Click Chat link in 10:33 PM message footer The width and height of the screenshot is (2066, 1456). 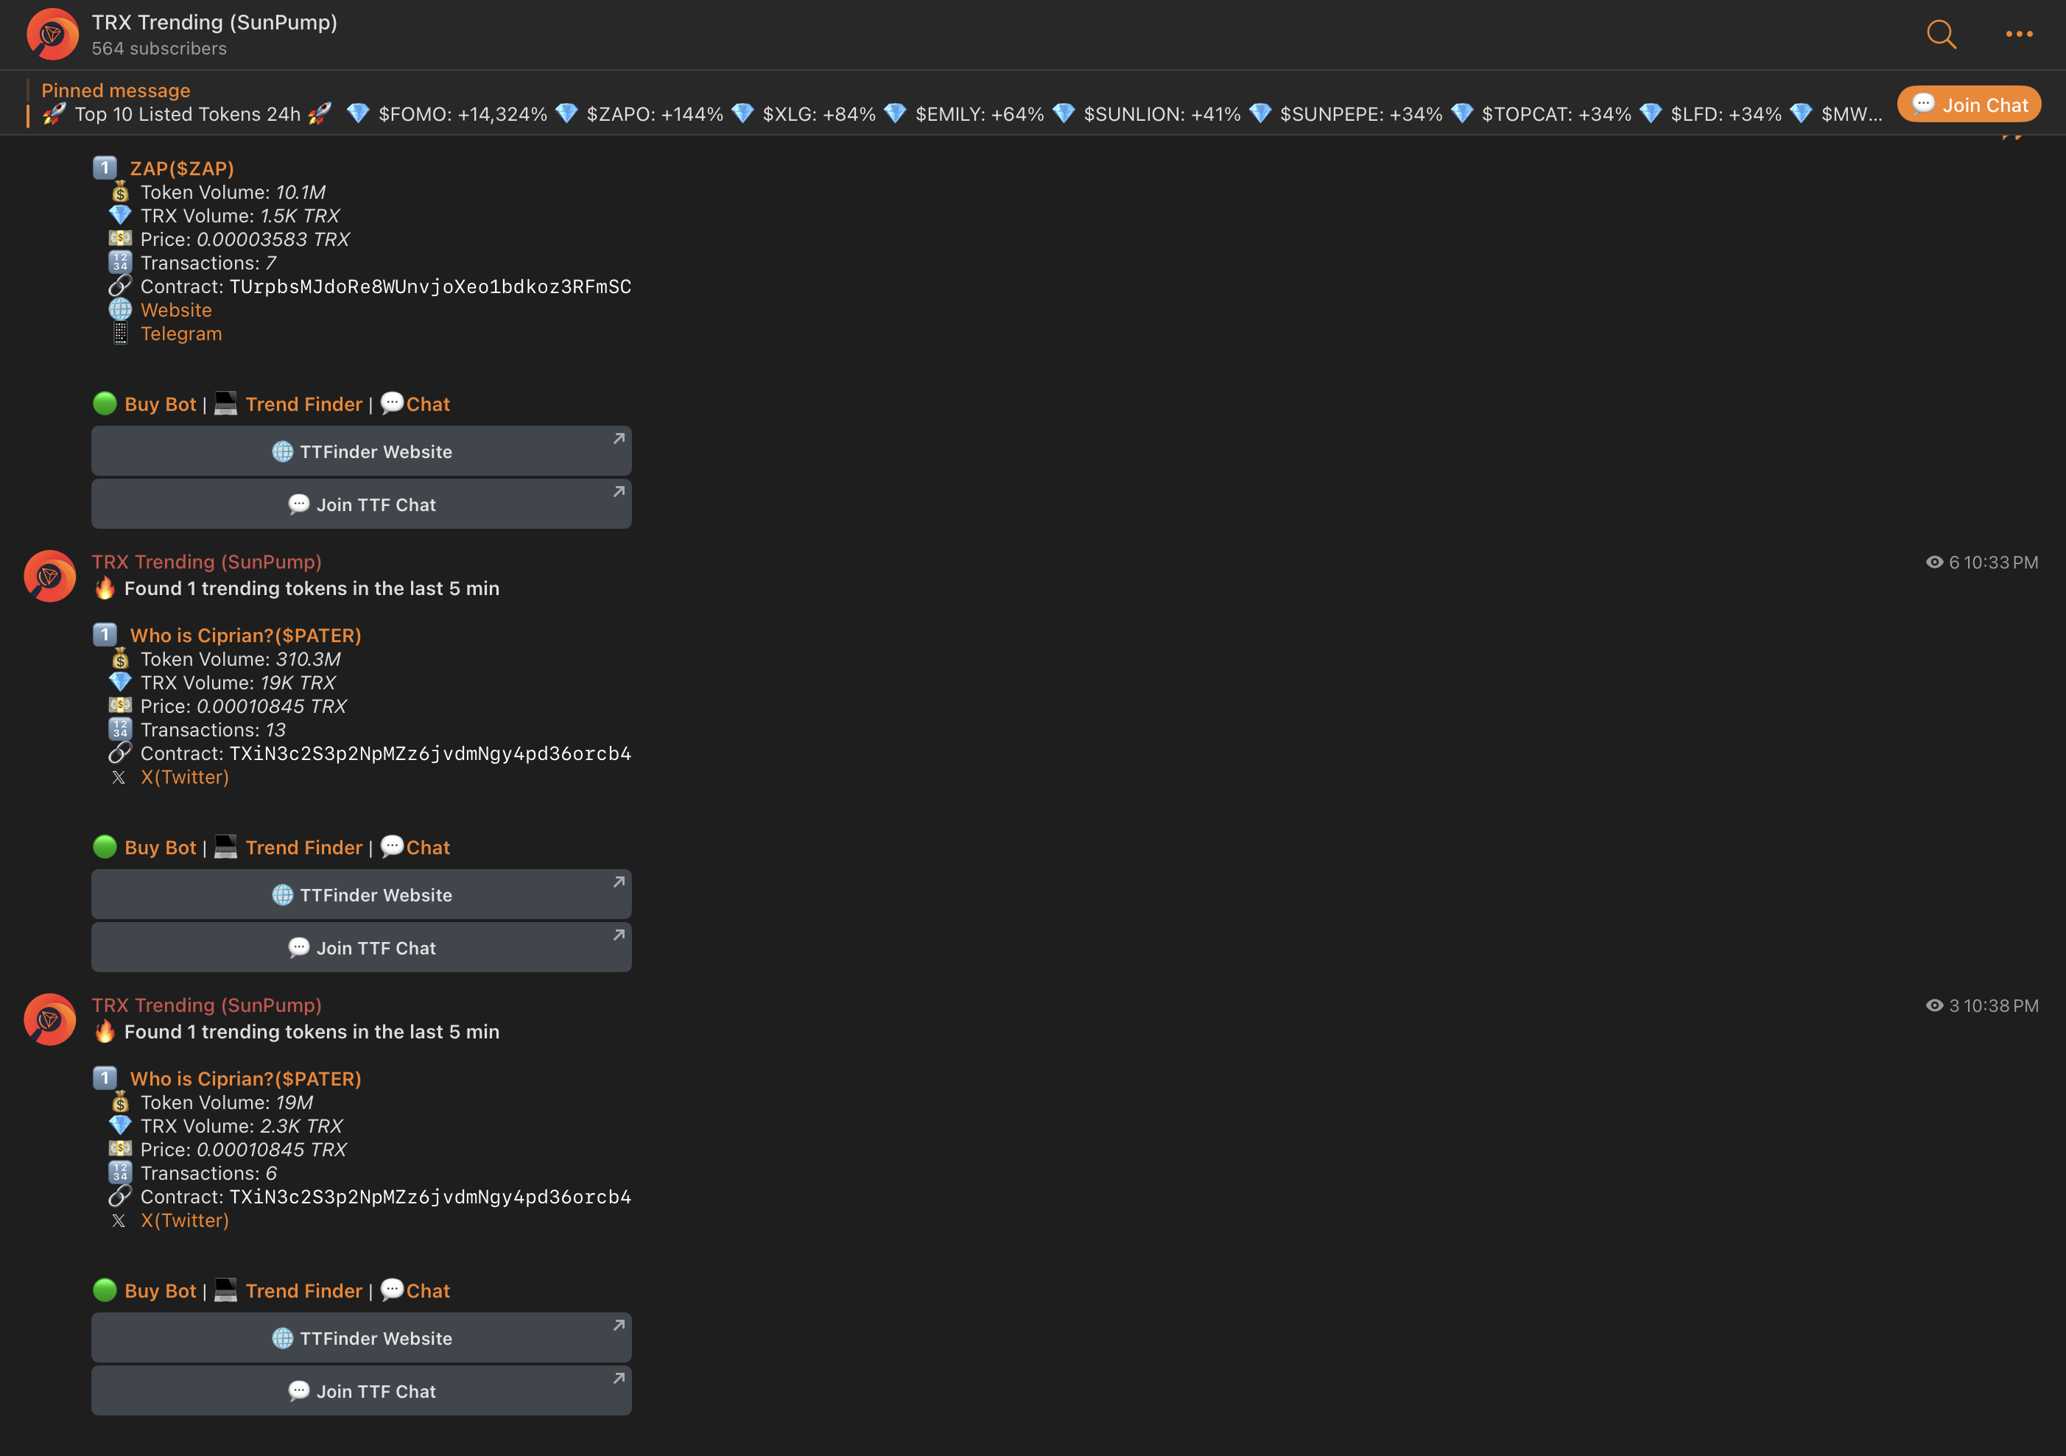427,848
